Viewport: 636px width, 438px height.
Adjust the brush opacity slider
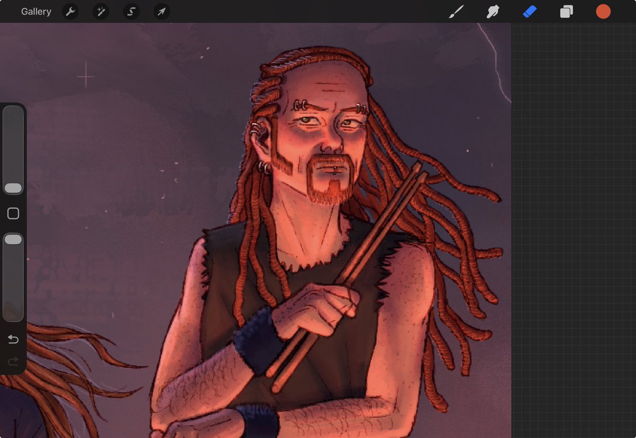(x=13, y=277)
